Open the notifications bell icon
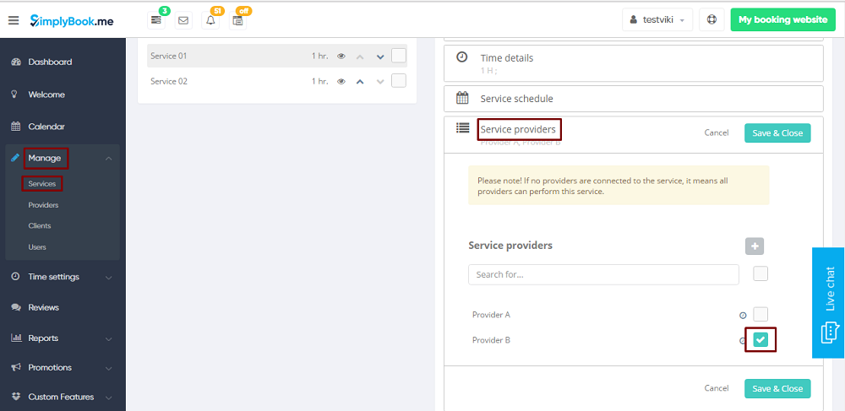 [x=210, y=20]
